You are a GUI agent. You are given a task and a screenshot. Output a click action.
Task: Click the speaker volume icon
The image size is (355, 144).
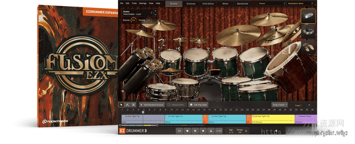coord(276,131)
